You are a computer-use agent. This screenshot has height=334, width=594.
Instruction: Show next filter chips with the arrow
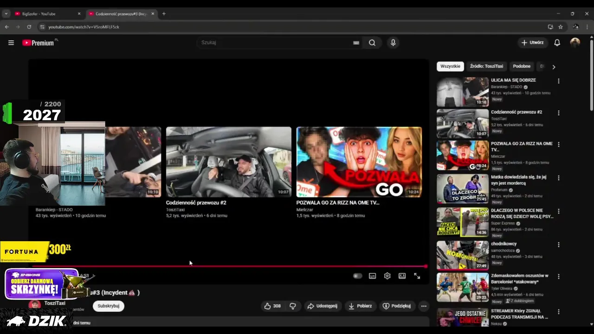pos(554,67)
